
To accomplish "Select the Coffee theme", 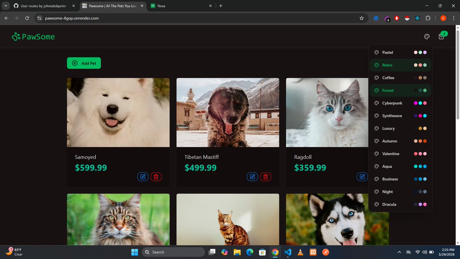I will tap(400, 78).
